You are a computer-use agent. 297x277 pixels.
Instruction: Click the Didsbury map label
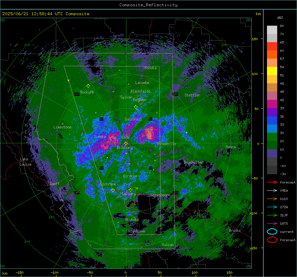[x=125, y=148]
